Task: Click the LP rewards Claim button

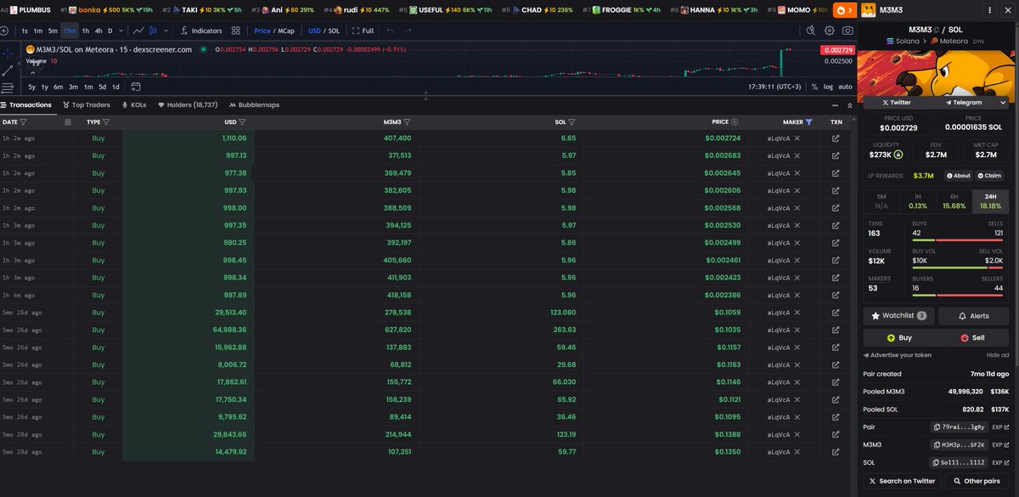Action: pos(990,176)
